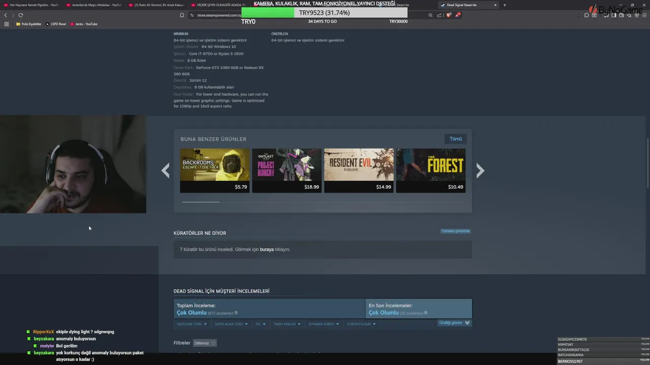The image size is (650, 365).
Task: Click the $5.79 price label
Action: coord(241,187)
